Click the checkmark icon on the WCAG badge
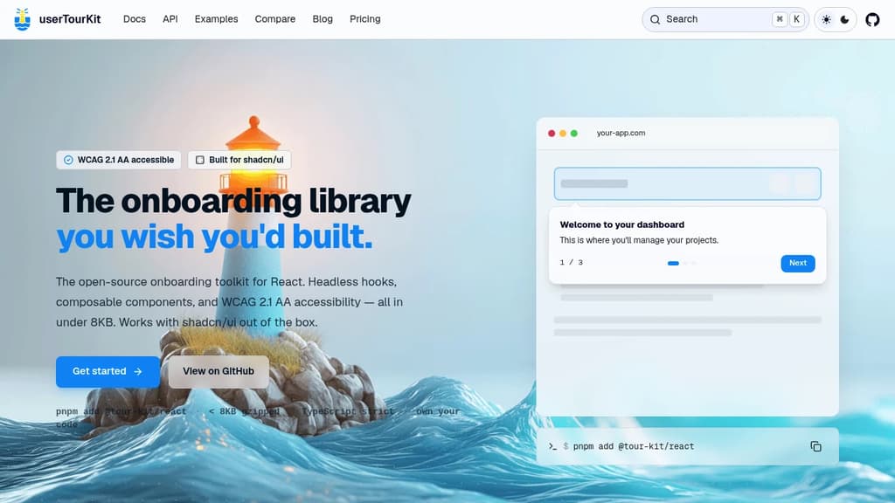 (68, 160)
